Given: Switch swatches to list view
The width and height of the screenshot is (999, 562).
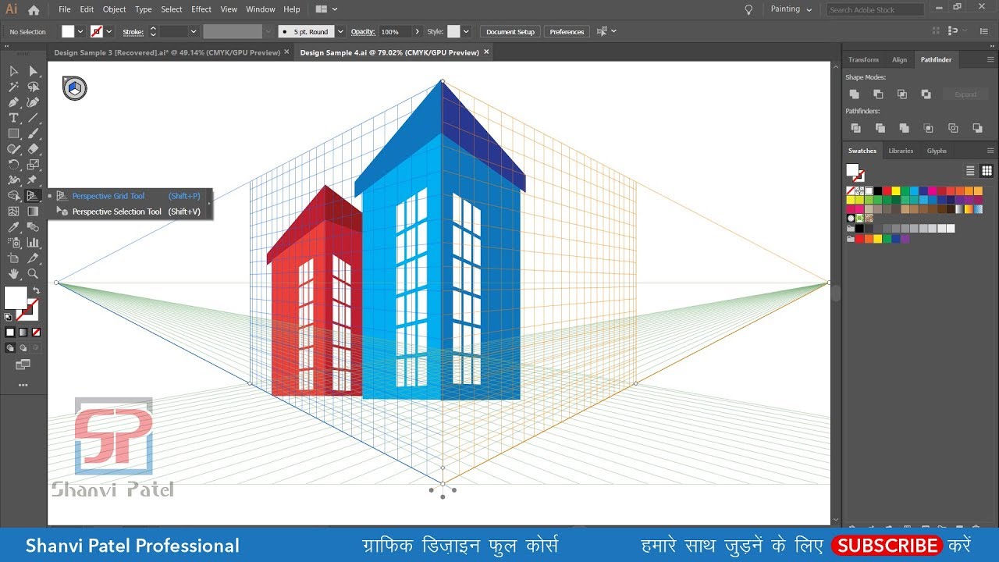Looking at the screenshot, I should click(970, 171).
